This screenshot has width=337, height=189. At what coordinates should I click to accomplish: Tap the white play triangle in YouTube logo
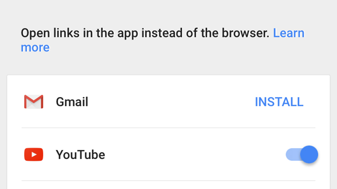pos(34,155)
